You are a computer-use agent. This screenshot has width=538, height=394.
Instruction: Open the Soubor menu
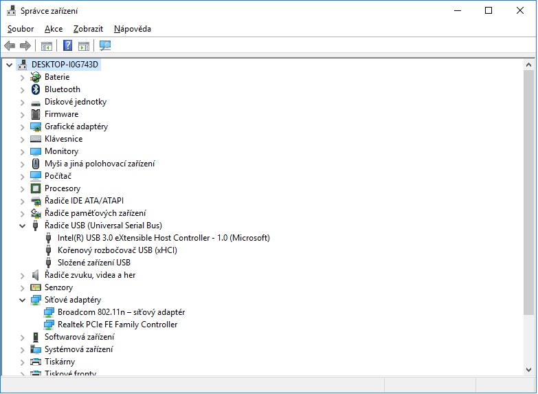point(21,29)
